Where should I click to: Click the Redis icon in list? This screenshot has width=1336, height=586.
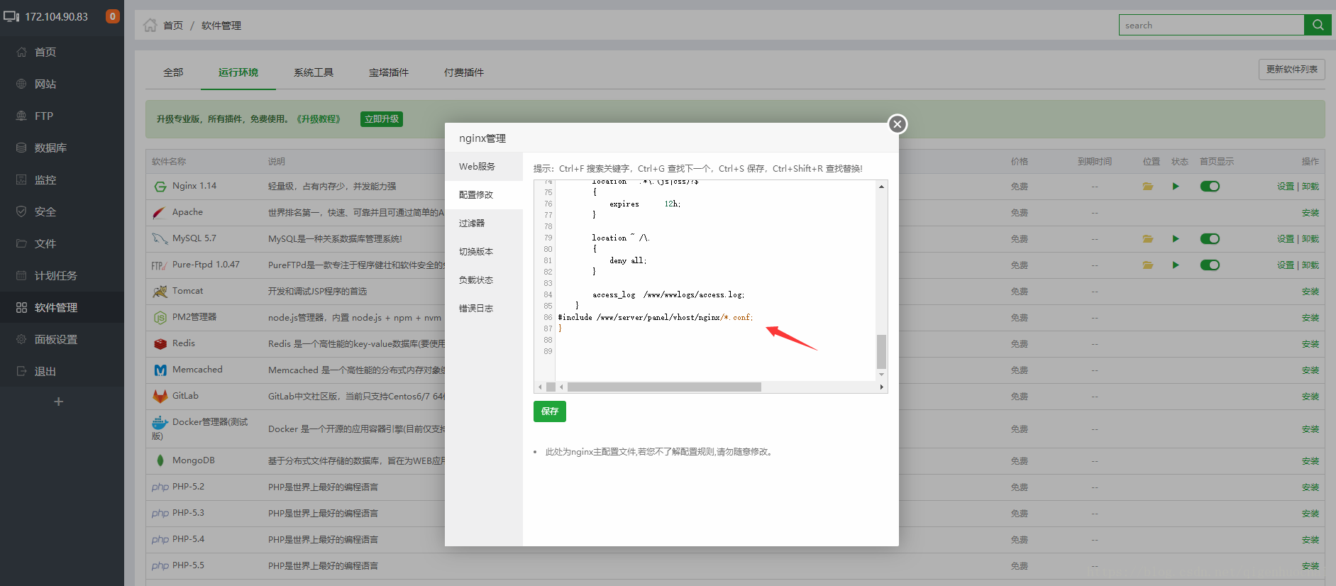tap(160, 344)
